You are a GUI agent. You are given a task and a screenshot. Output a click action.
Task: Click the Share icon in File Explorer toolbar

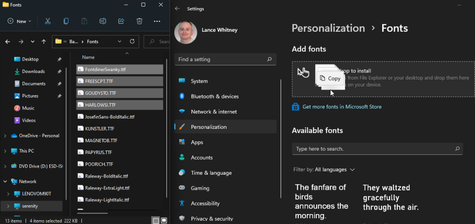tap(121, 21)
